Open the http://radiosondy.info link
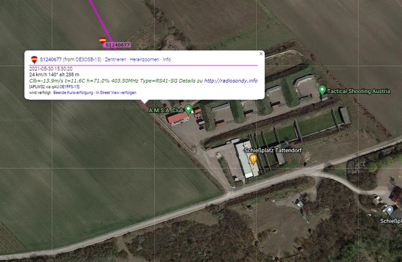This screenshot has height=262, width=402. 231,80
